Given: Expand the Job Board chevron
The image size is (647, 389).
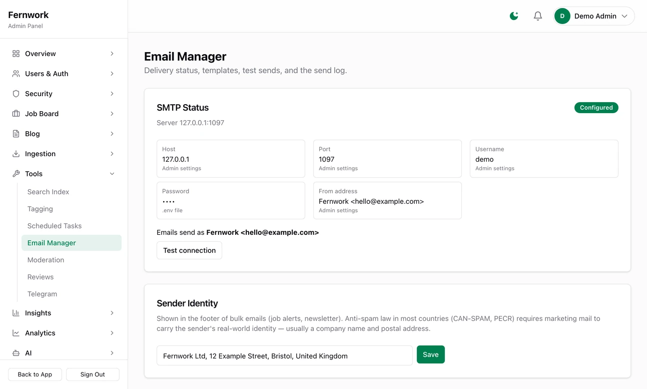Looking at the screenshot, I should coord(112,114).
